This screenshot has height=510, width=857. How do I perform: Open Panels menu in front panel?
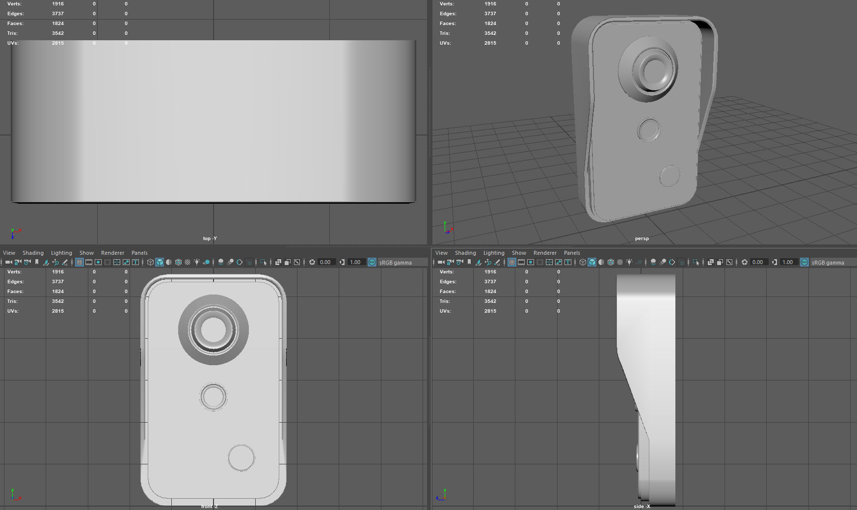pyautogui.click(x=139, y=253)
